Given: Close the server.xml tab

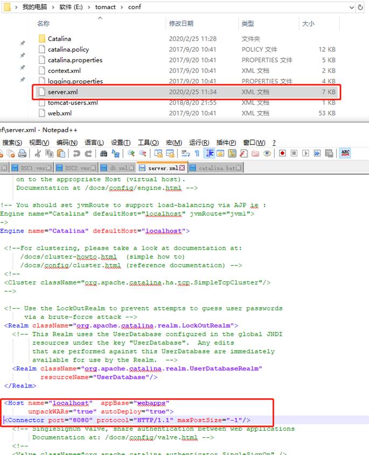Looking at the screenshot, I should (182, 168).
